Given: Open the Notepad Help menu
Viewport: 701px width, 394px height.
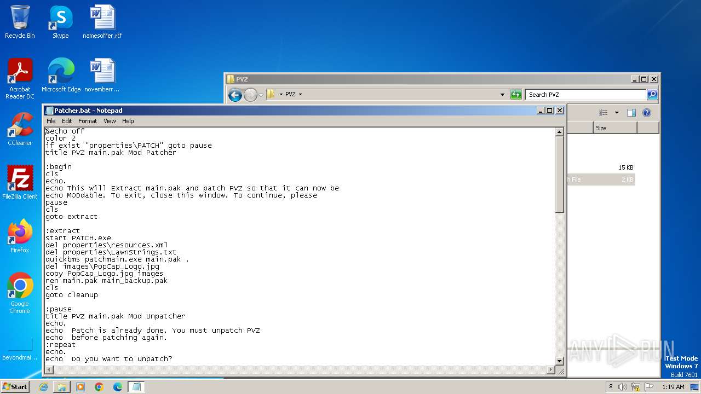Looking at the screenshot, I should pyautogui.click(x=128, y=121).
